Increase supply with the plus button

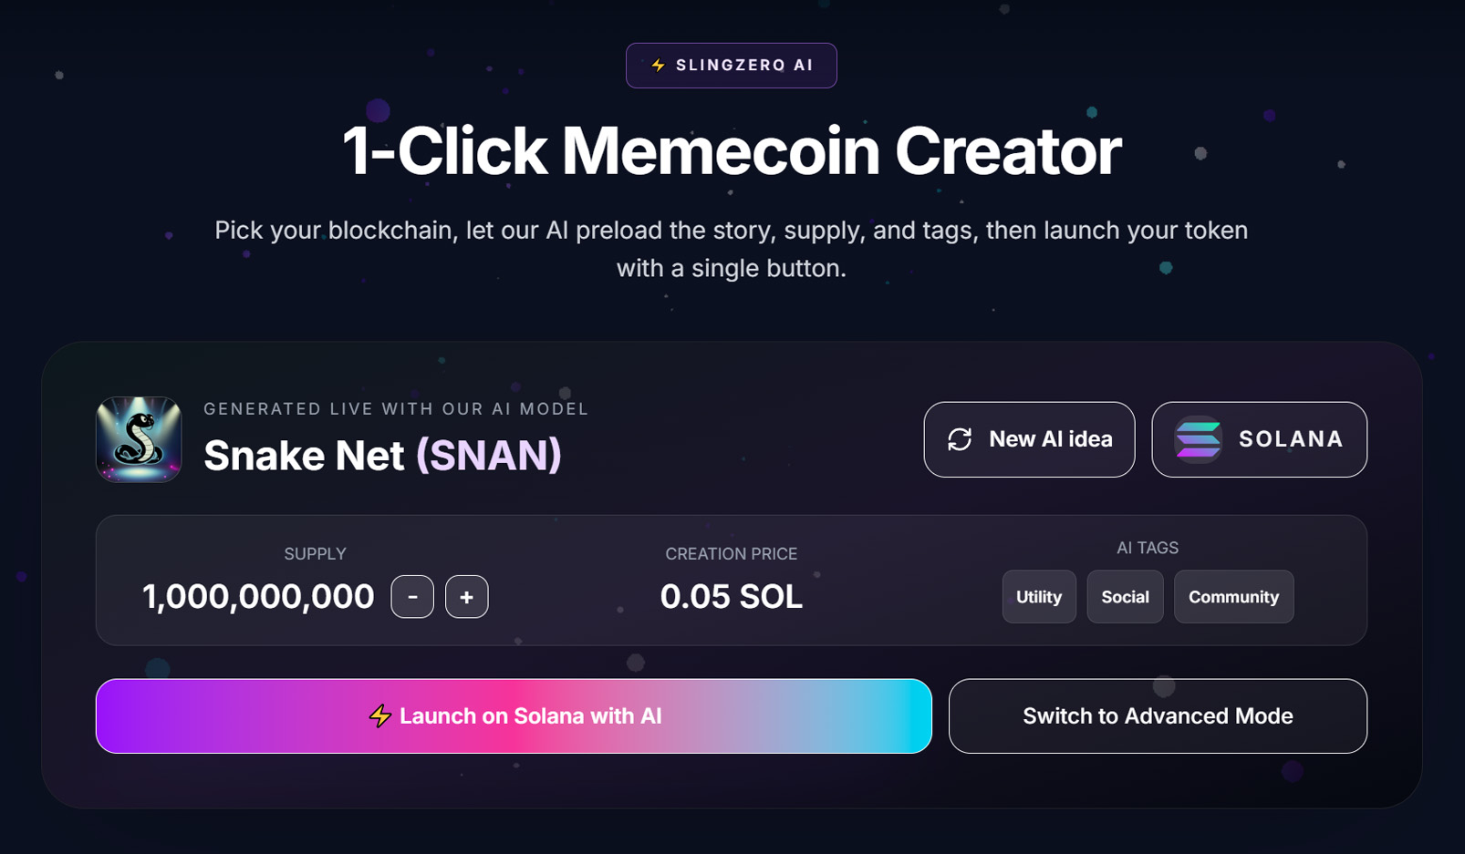click(466, 597)
